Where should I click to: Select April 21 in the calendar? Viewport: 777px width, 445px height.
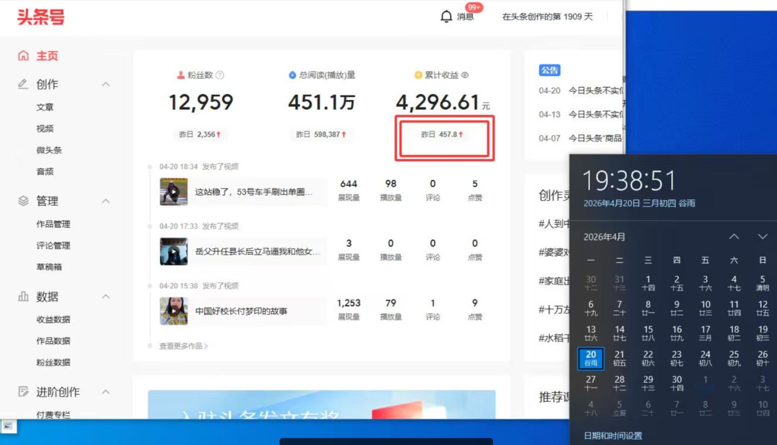[620, 358]
